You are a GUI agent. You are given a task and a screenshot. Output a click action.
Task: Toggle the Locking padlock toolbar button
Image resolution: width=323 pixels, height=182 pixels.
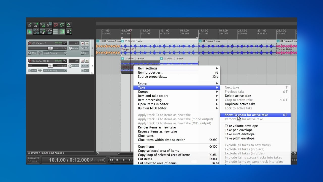tap(69, 31)
